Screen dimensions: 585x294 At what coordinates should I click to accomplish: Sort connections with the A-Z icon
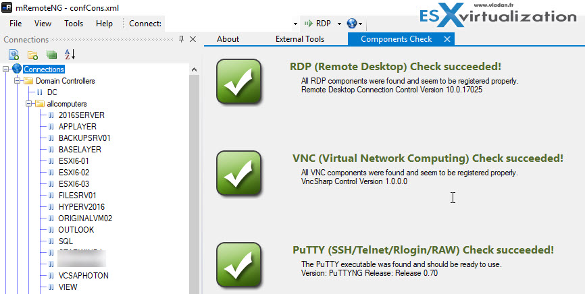pos(70,55)
